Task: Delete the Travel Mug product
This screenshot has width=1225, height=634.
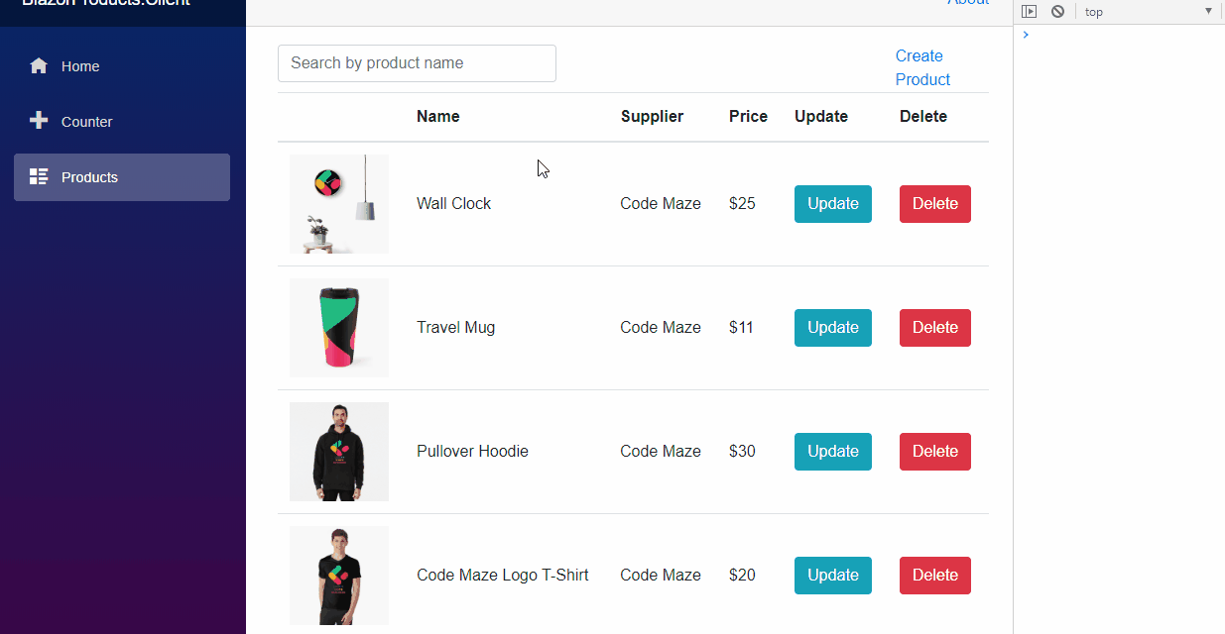Action: coord(934,328)
